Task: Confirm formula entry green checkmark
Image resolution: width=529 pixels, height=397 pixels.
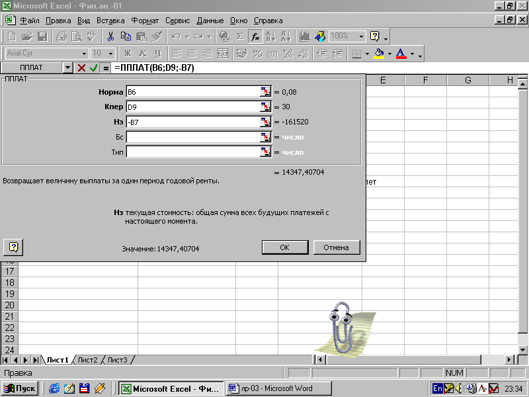Action: tap(93, 68)
